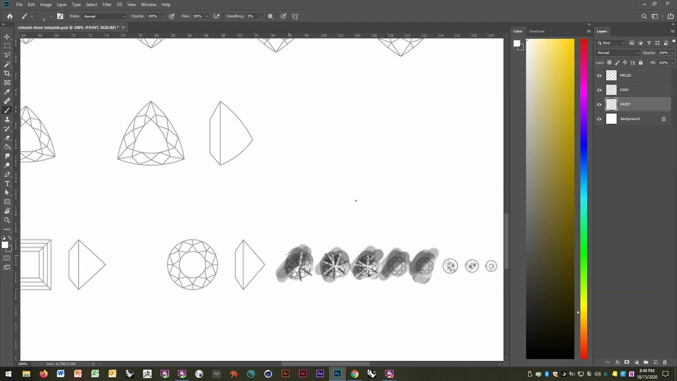This screenshot has height=381, width=677.
Task: Toggle pressure for size icon
Action: point(283,16)
